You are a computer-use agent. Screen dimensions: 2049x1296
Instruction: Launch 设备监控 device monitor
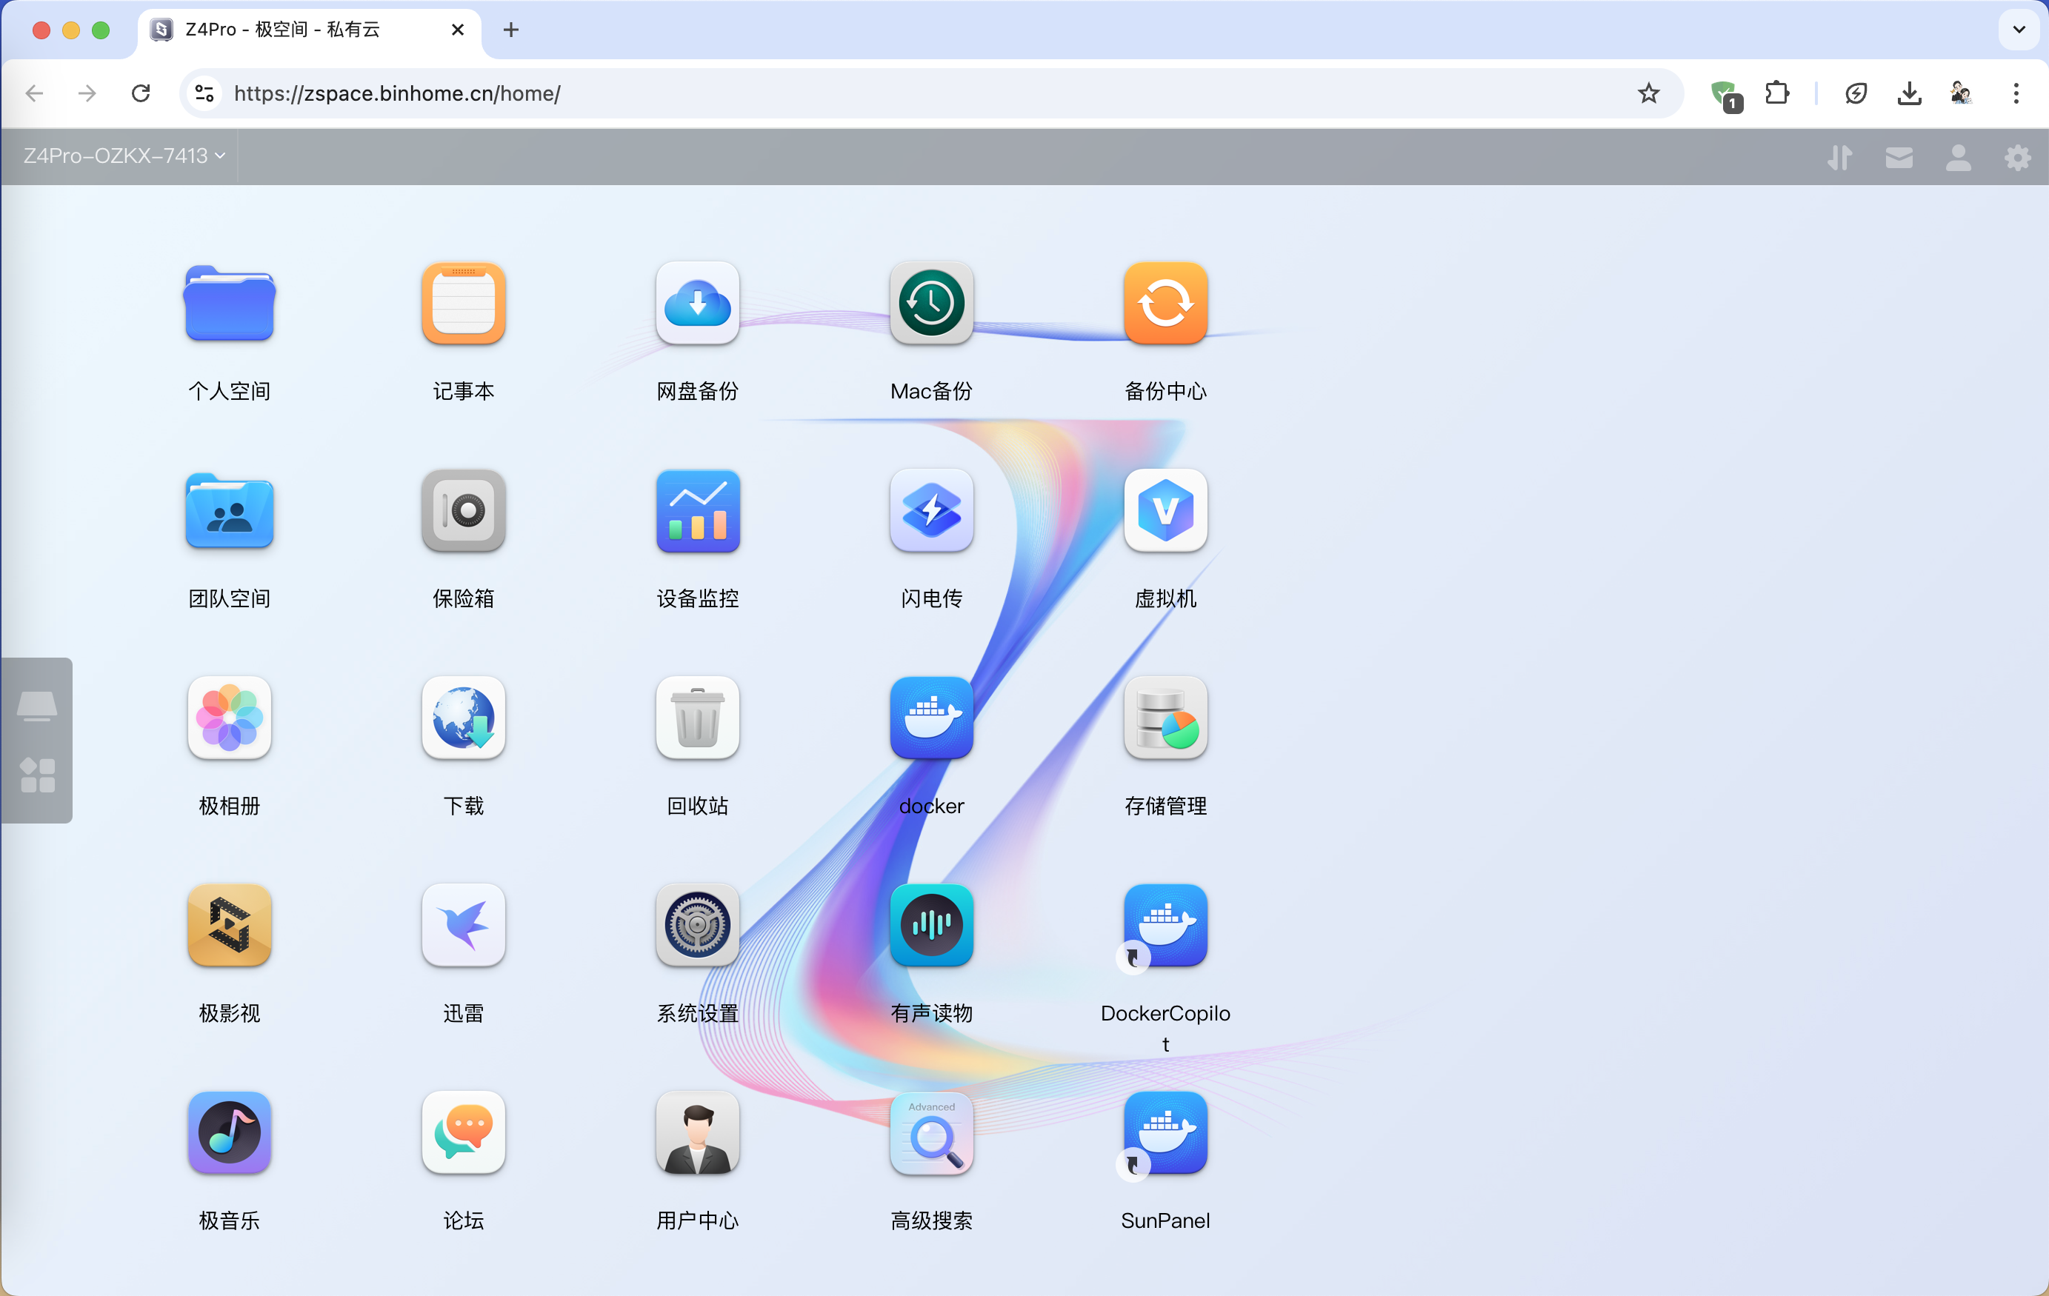click(697, 510)
